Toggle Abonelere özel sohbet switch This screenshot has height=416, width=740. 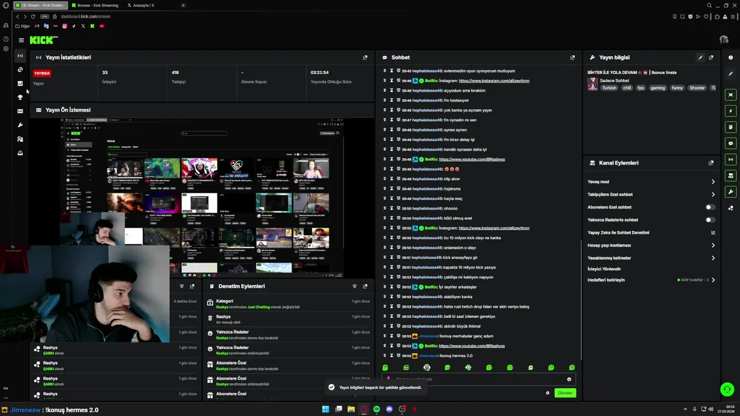(709, 207)
